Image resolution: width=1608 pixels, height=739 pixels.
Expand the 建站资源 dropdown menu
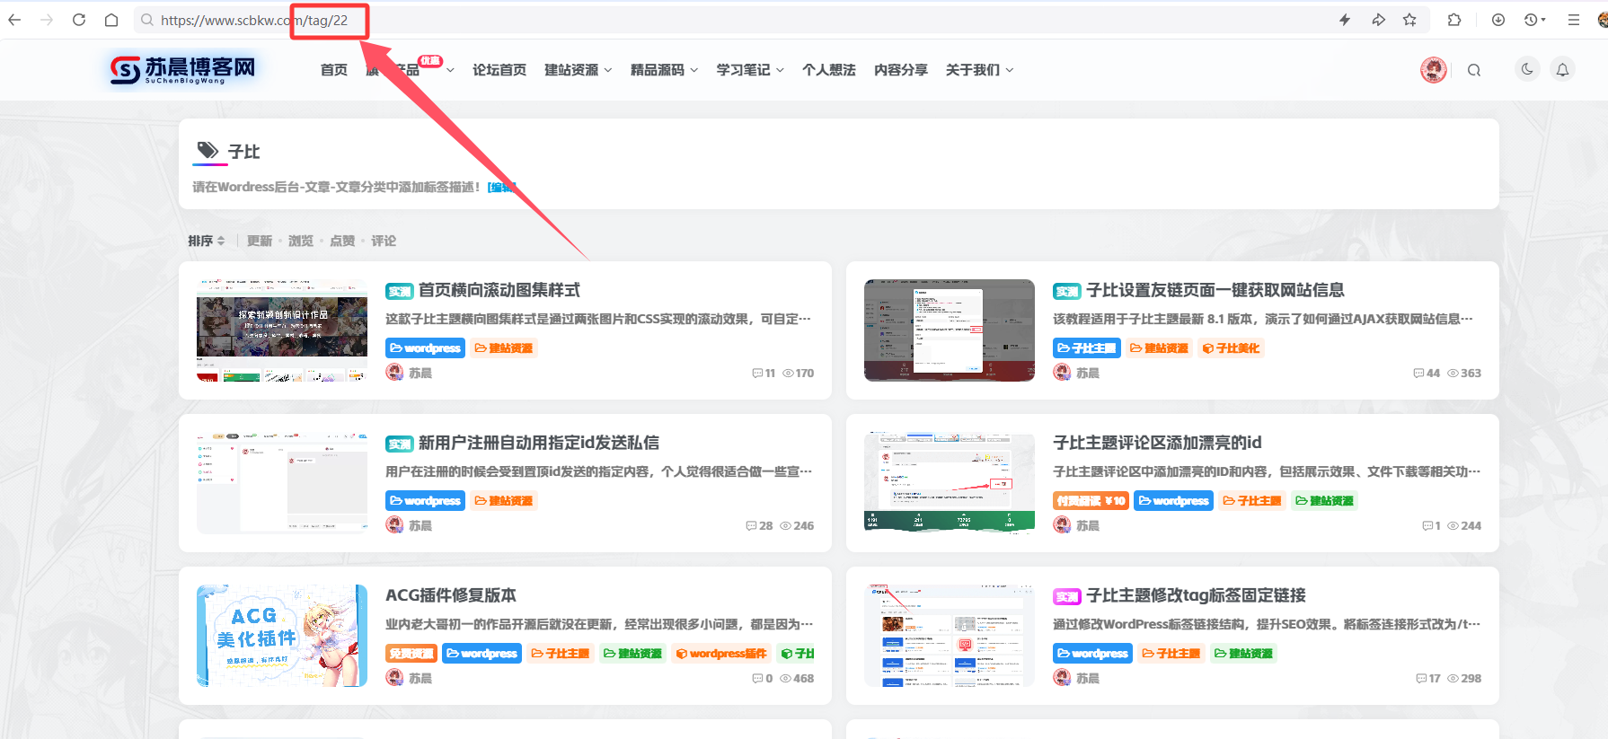(579, 70)
